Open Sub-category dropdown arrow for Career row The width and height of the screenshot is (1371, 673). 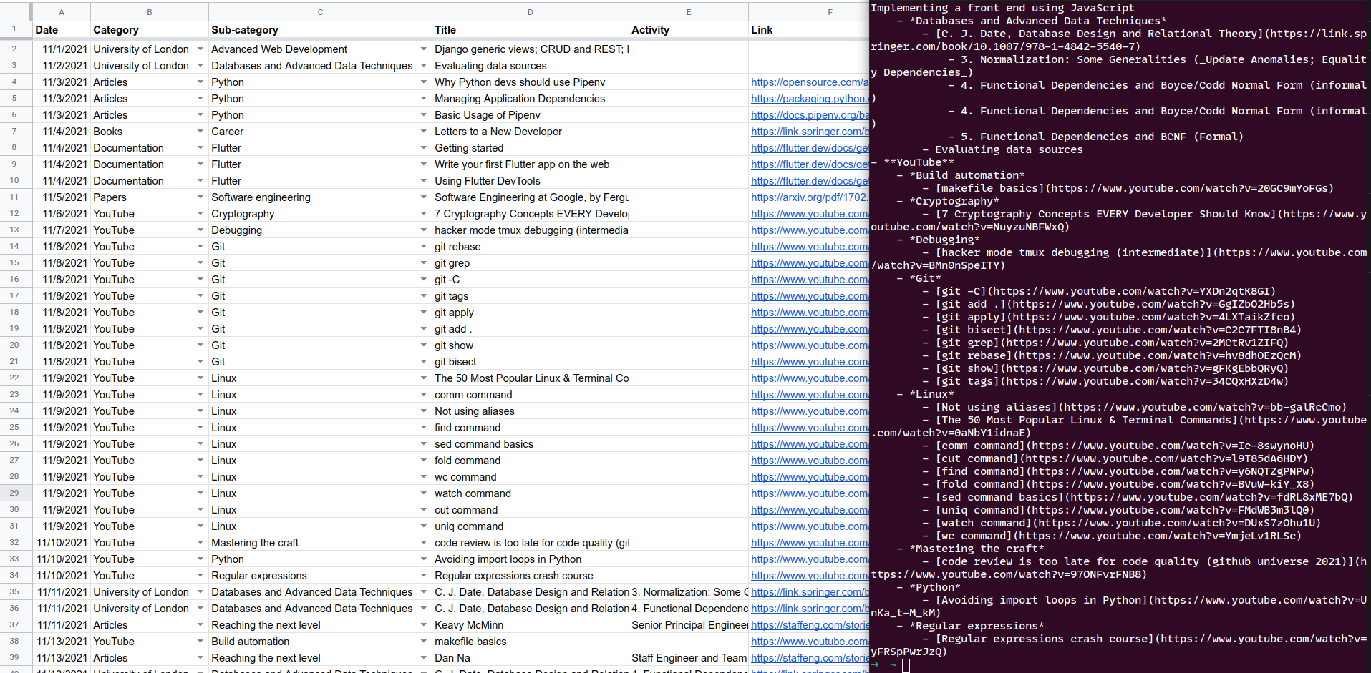coord(424,132)
